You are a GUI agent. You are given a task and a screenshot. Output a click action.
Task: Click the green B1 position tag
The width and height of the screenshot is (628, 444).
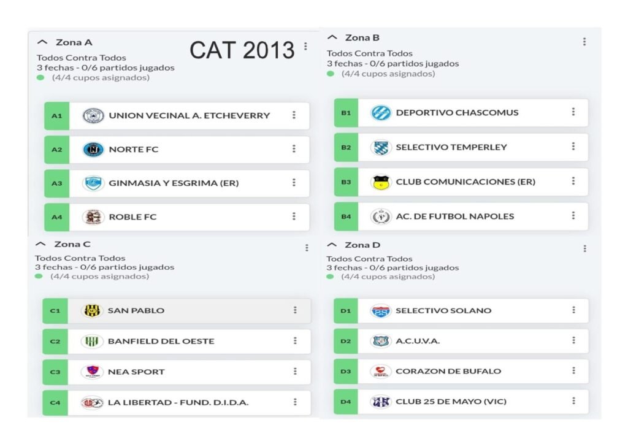point(346,113)
